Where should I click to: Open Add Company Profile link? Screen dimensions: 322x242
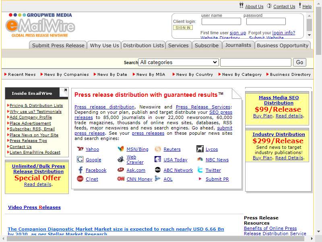[x=31, y=117]
